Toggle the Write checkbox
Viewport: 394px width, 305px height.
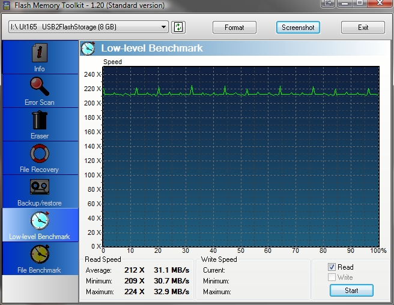pos(332,277)
